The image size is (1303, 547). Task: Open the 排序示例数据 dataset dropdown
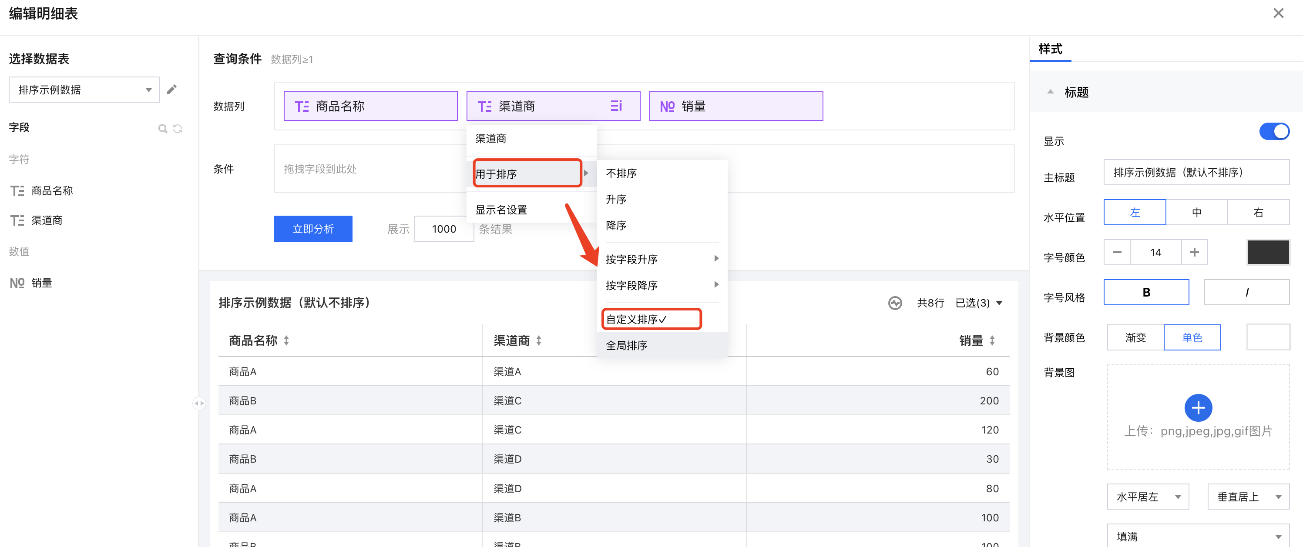click(84, 90)
